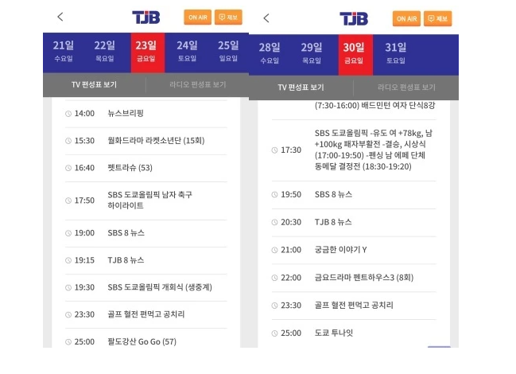Select 25일 일요일 date tab
Viewport: 516px width, 374px height.
228,51
